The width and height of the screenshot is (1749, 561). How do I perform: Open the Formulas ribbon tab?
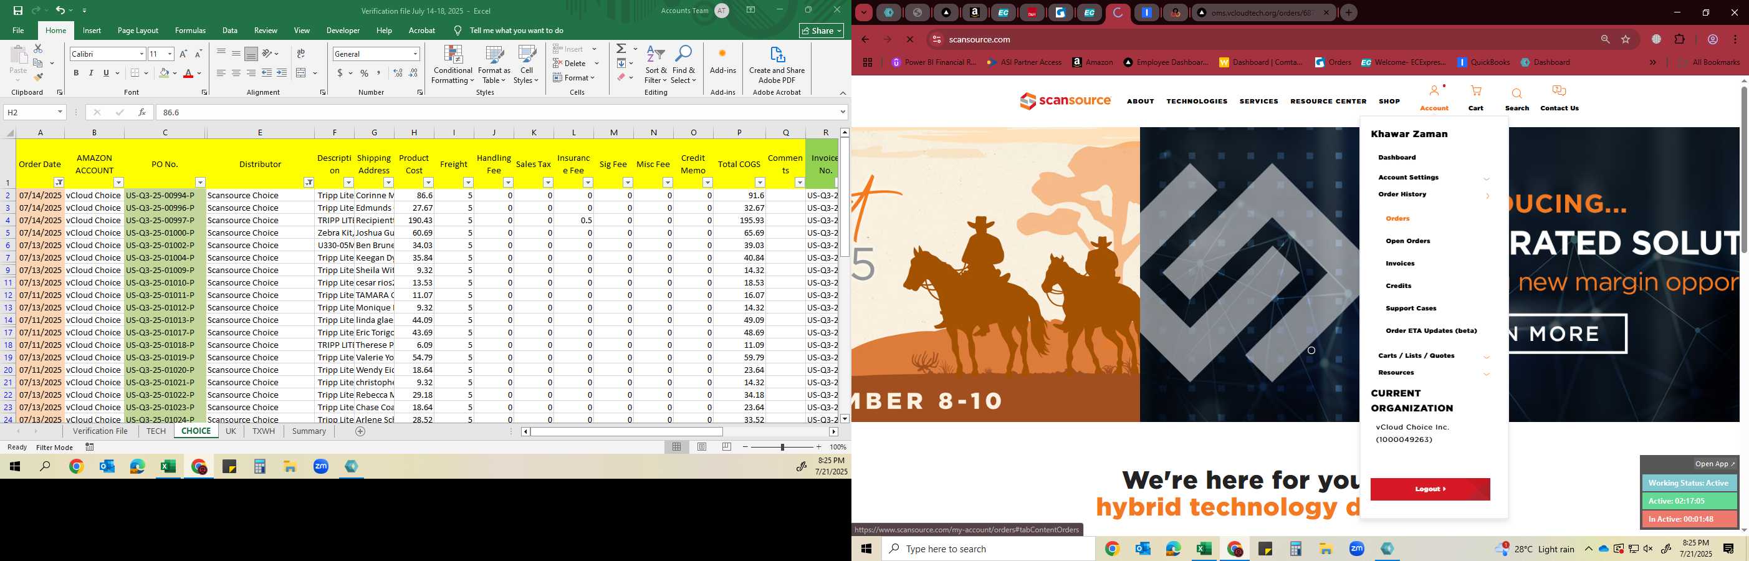190,31
